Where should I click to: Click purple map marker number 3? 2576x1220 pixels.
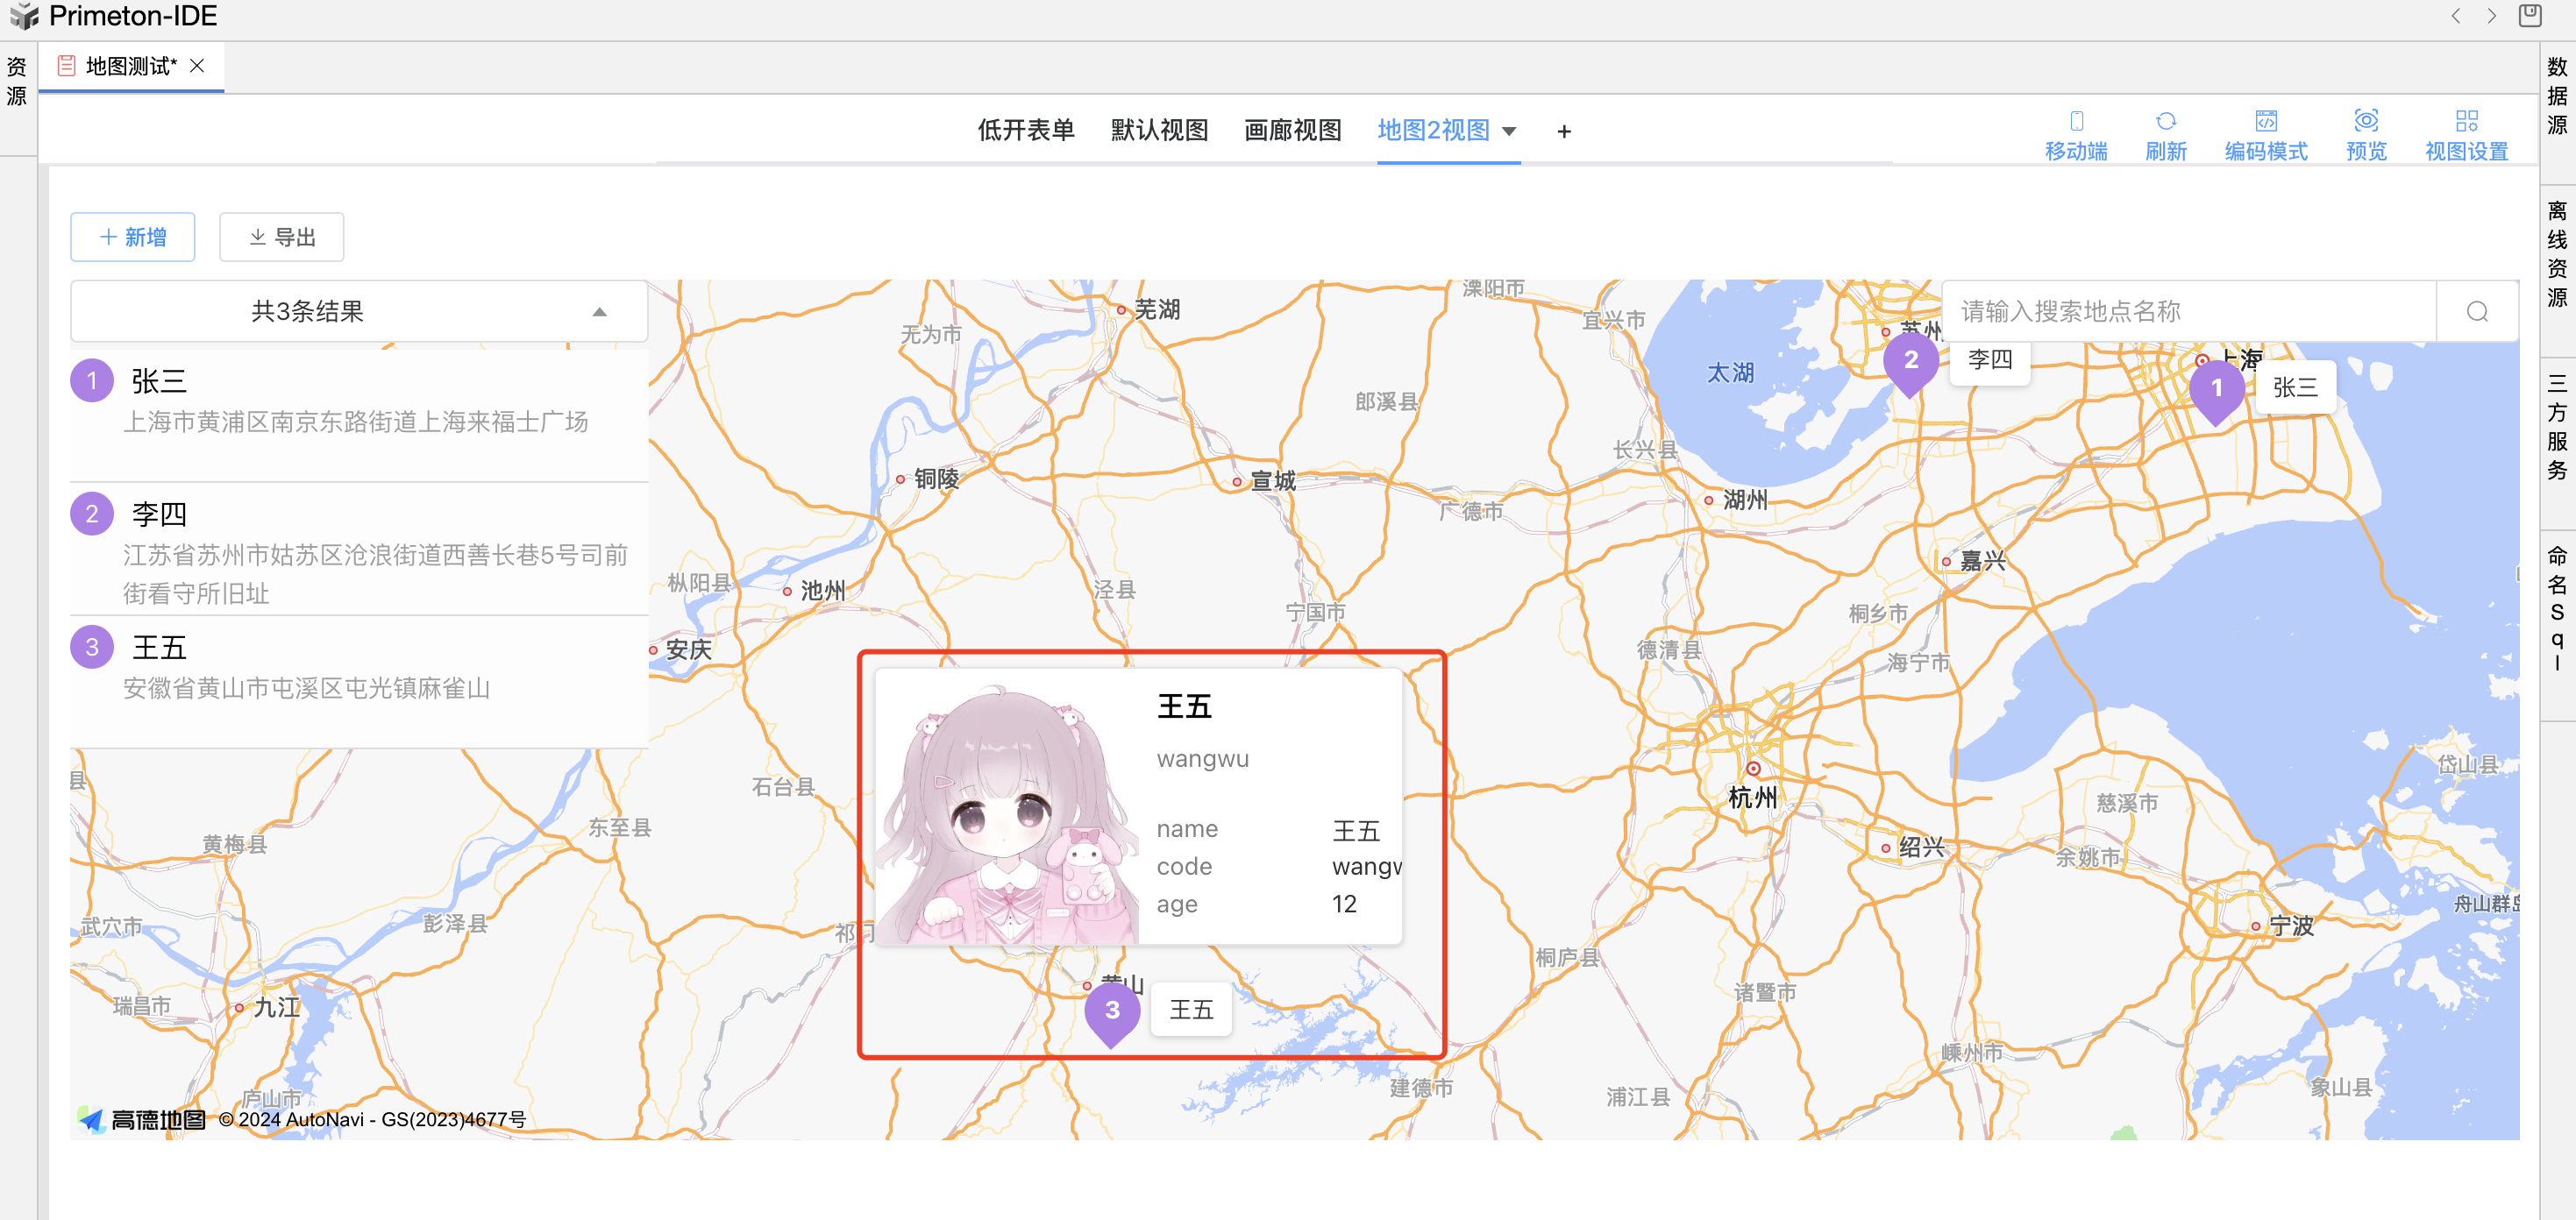pyautogui.click(x=1112, y=1010)
